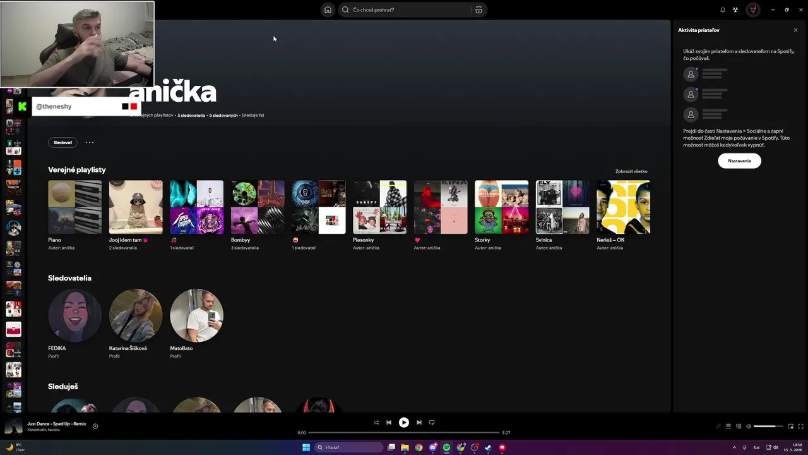Open File Explorer from the taskbar
This screenshot has height=455, width=808.
(405, 447)
